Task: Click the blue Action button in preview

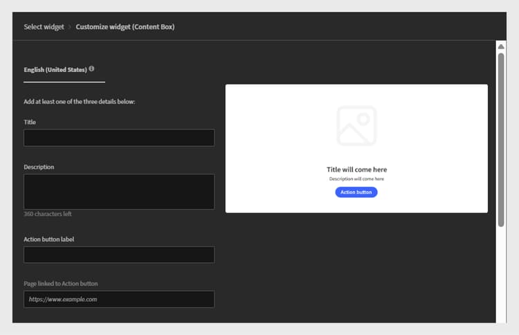Action: (356, 192)
